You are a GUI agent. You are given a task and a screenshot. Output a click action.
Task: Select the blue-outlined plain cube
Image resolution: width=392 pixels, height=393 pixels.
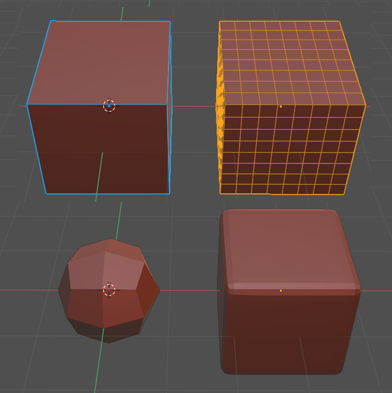pyautogui.click(x=99, y=107)
